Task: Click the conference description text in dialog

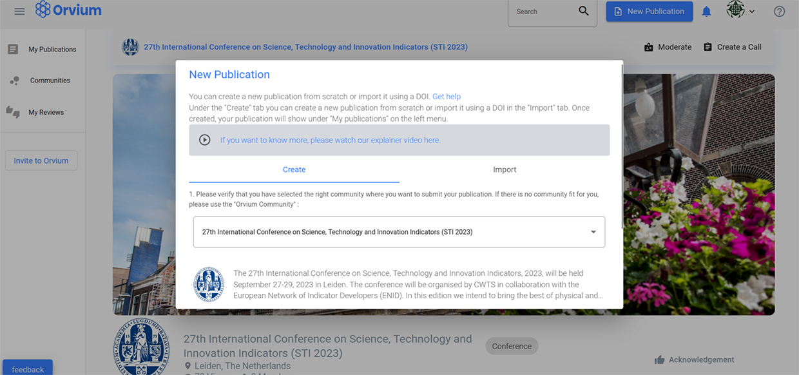Action: (418, 284)
